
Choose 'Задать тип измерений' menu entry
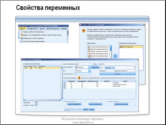pyautogui.click(x=43, y=35)
